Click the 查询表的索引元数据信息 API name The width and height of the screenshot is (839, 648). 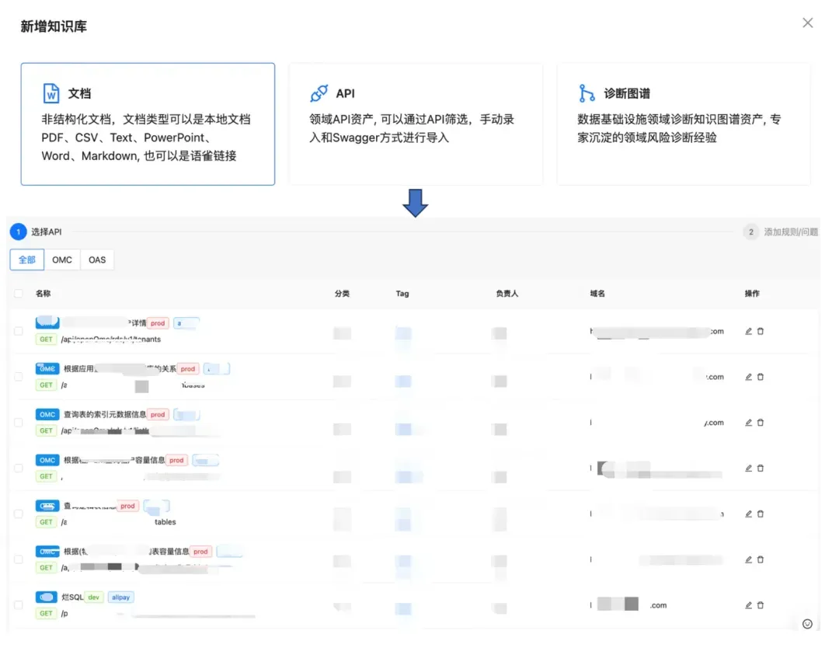[x=105, y=415]
